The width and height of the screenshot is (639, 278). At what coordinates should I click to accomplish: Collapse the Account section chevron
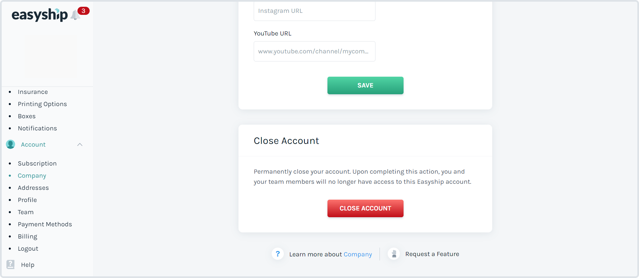[x=80, y=145]
